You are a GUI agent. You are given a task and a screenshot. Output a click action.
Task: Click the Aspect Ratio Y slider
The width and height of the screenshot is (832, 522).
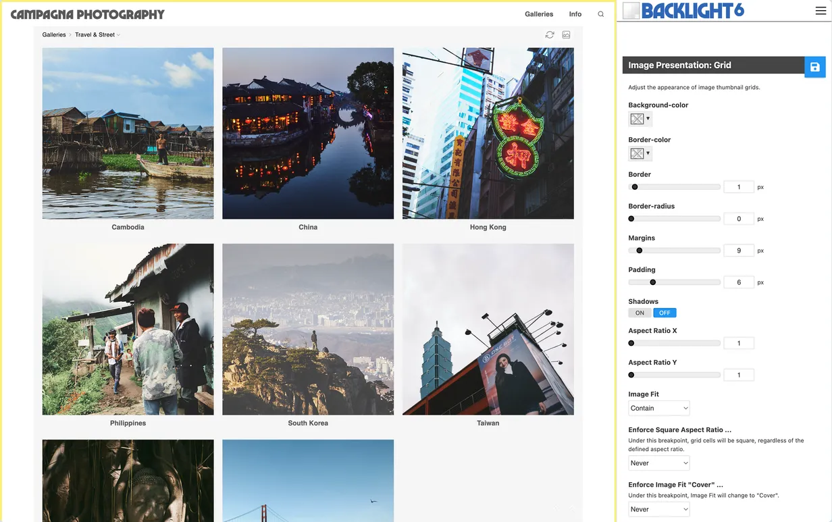click(675, 375)
